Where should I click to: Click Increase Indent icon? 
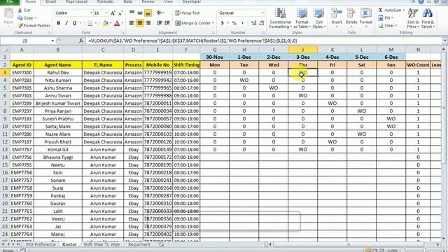click(167, 23)
